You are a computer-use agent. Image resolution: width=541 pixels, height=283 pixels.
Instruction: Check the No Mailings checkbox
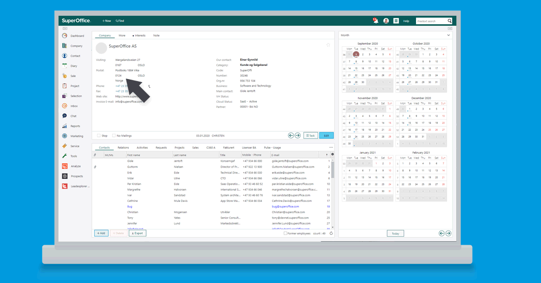click(x=113, y=136)
